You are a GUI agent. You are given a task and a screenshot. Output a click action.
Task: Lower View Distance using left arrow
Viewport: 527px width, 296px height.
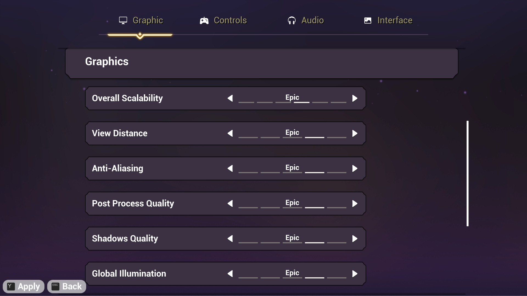click(230, 133)
